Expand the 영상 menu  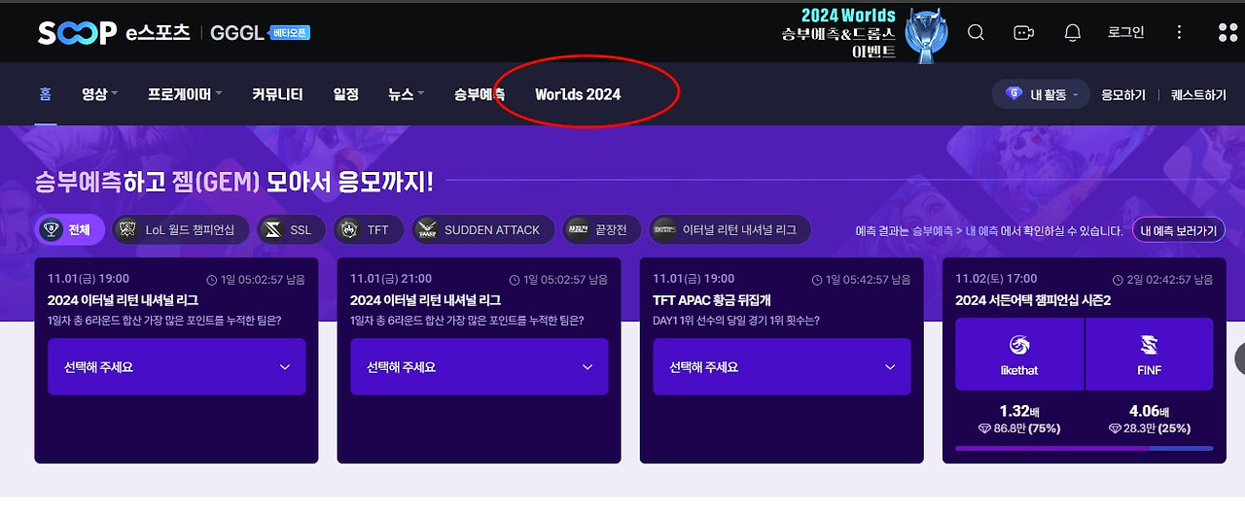(99, 94)
